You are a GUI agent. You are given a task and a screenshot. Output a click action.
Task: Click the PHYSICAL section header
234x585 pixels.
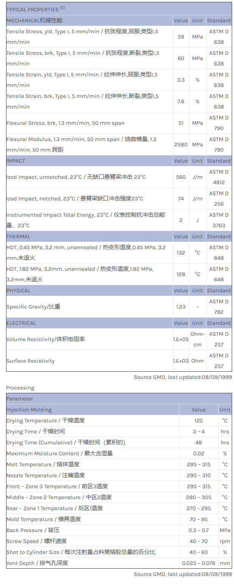click(19, 290)
